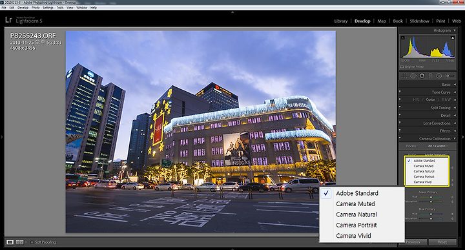This screenshot has height=250, width=465.
Task: Show the filmstrip with bottom edge arrow
Action: coord(232,249)
